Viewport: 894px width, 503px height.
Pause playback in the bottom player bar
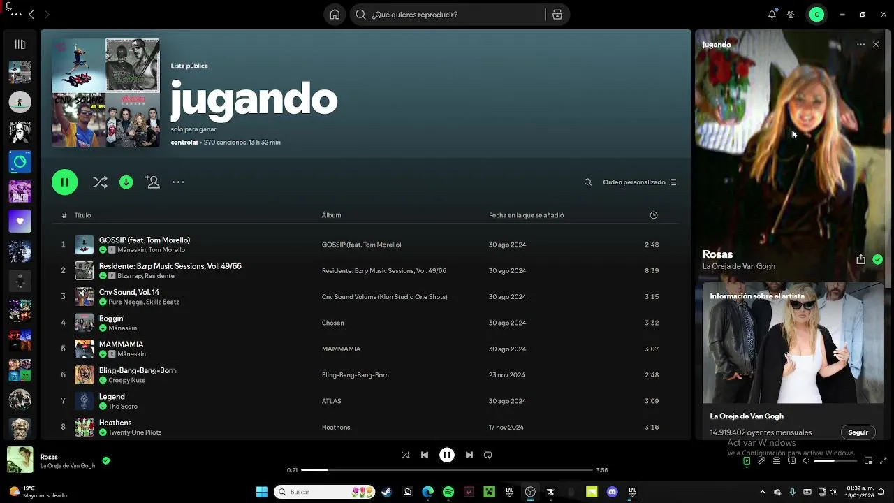[x=447, y=455]
